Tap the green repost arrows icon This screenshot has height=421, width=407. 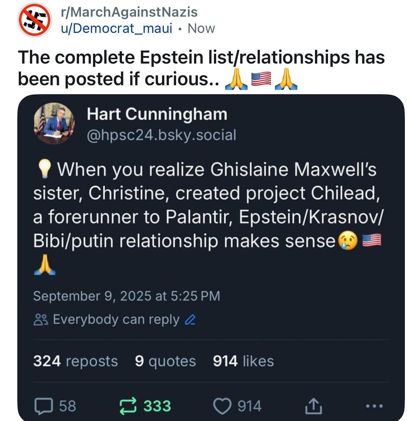128,406
